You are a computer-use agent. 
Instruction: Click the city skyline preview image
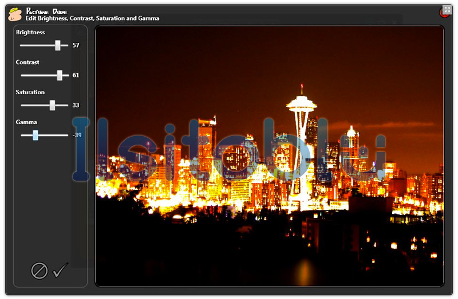tap(269, 156)
